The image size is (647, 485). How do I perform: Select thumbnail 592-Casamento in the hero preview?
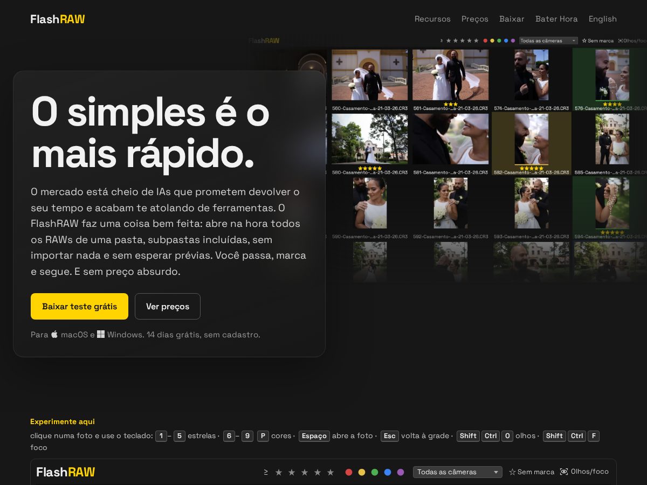point(451,203)
